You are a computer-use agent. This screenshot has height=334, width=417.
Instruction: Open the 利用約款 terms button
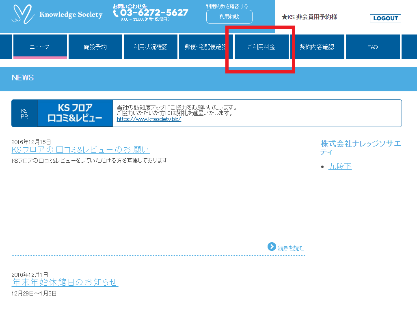pyautogui.click(x=229, y=17)
